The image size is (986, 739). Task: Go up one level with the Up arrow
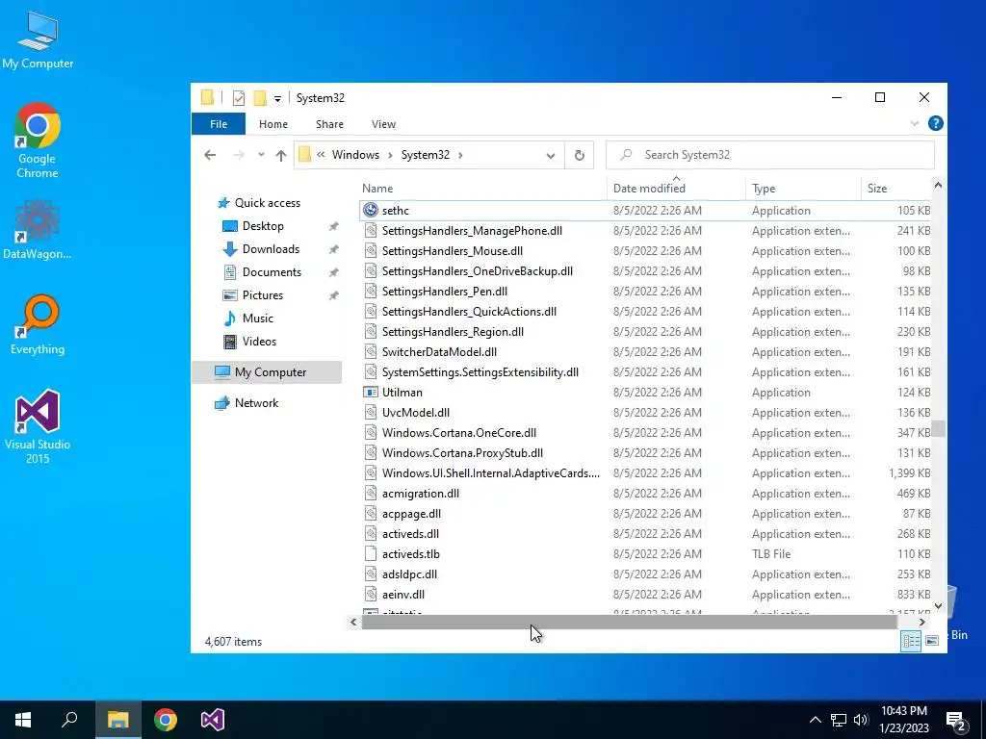280,155
